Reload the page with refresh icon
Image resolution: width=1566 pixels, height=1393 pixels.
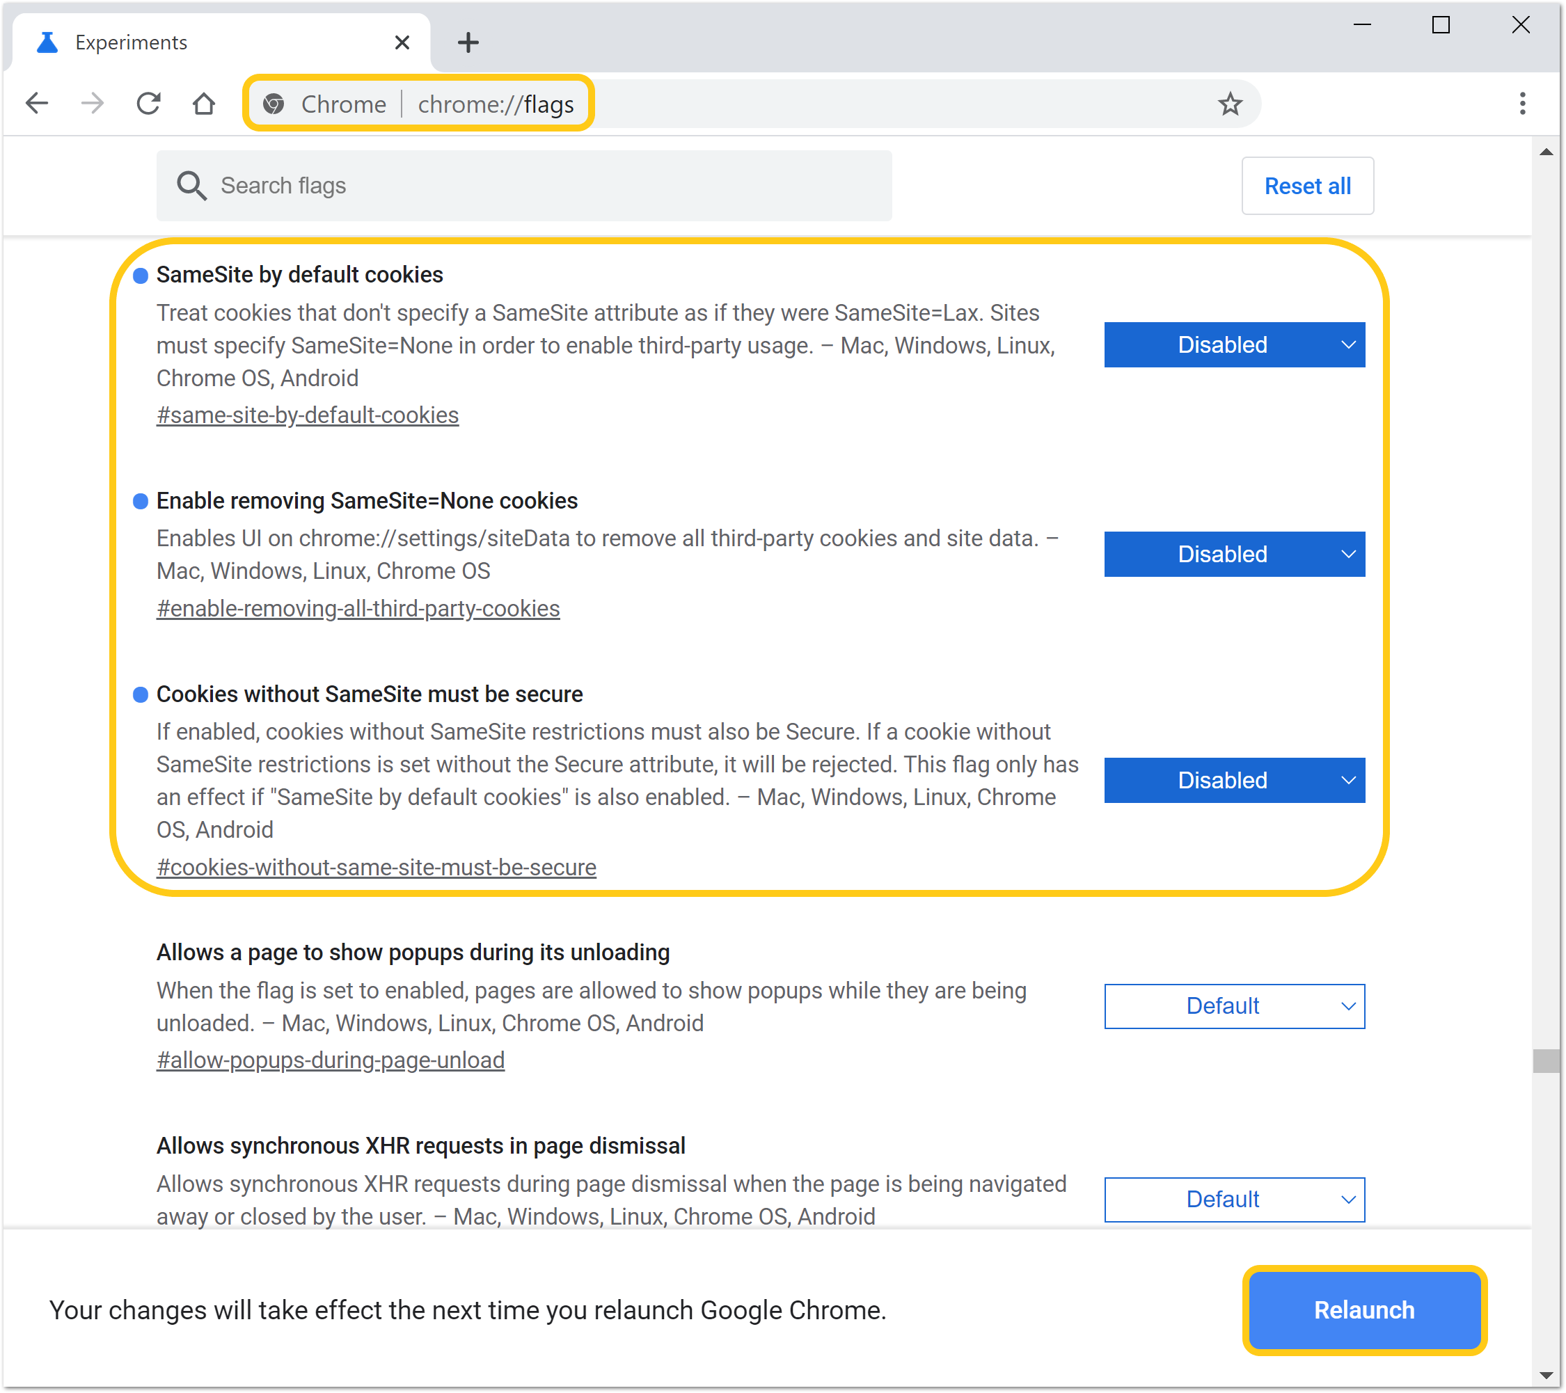[x=149, y=104]
